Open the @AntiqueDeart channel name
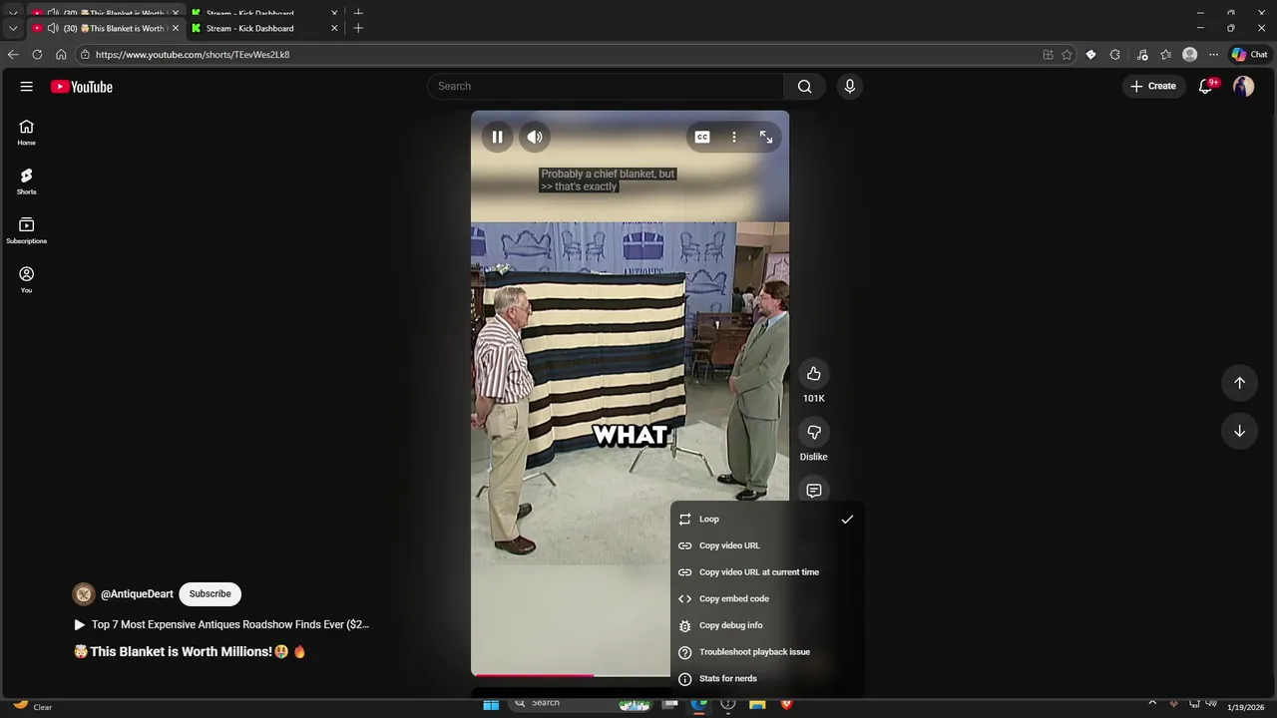Viewport: 1277px width, 718px height. click(137, 594)
